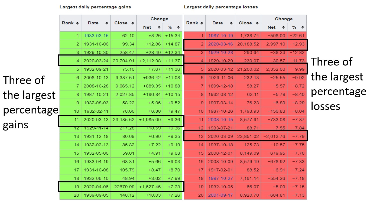The height and width of the screenshot is (208, 370).
Task: Select the 2020-04-06 gains row date
Action: [96, 187]
